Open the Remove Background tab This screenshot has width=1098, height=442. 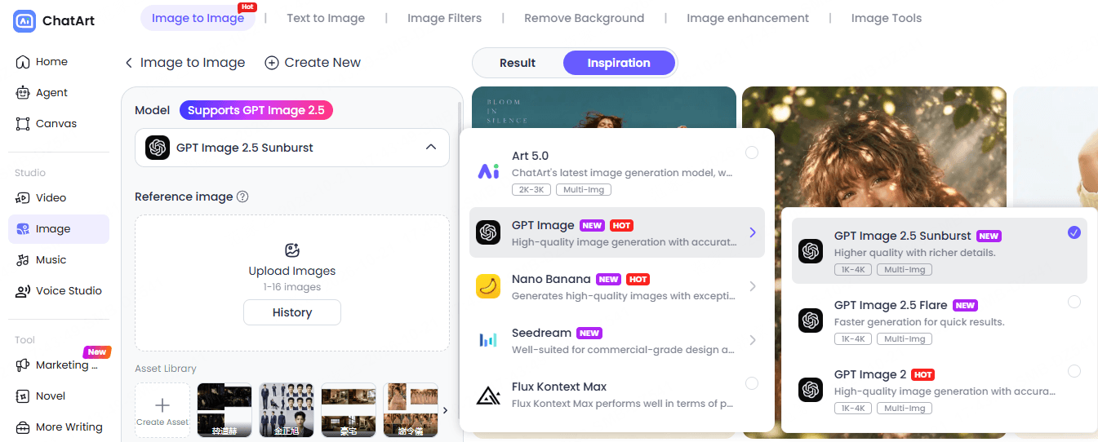584,18
